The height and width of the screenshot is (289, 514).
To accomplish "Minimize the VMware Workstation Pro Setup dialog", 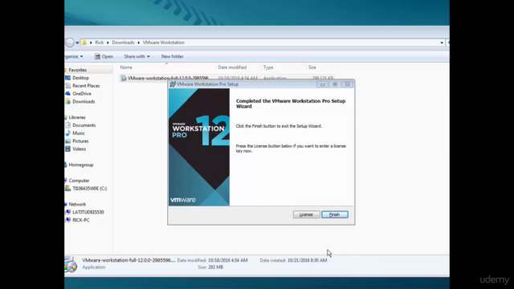I will click(322, 84).
